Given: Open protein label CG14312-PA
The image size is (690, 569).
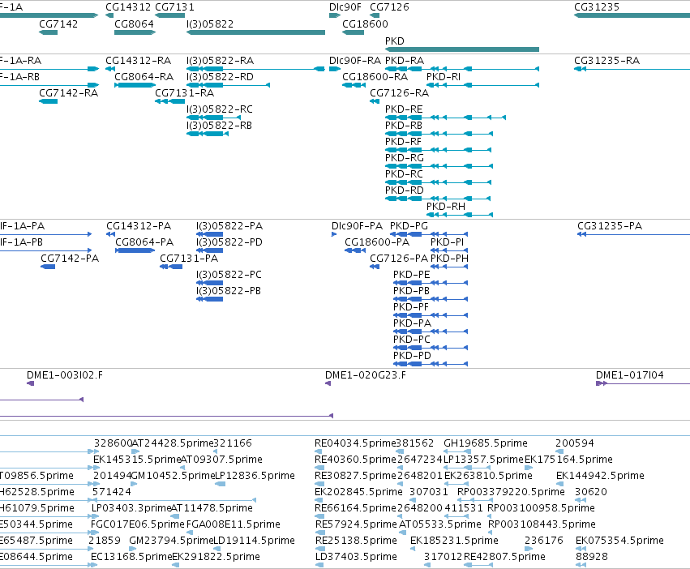Looking at the screenshot, I should coord(139,226).
